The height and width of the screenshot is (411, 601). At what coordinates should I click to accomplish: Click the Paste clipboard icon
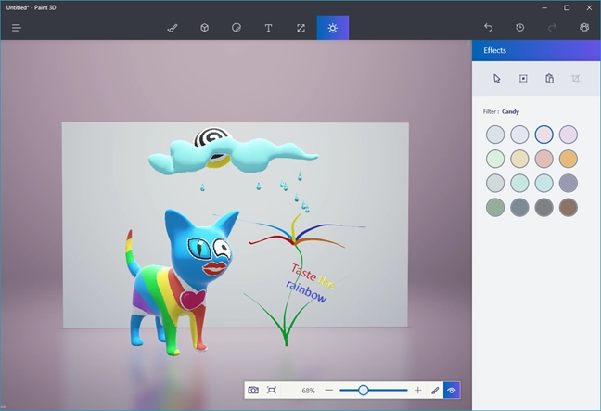point(549,79)
